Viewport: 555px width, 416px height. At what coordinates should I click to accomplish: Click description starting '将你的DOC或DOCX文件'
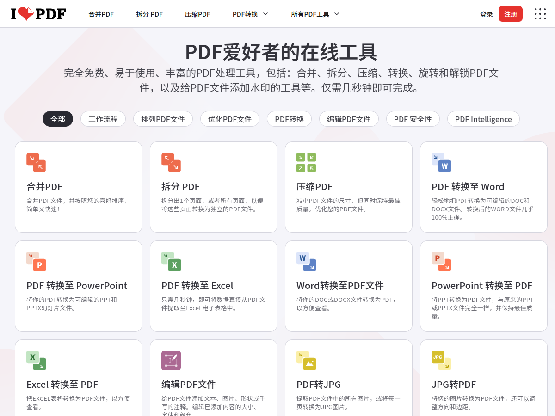click(346, 304)
